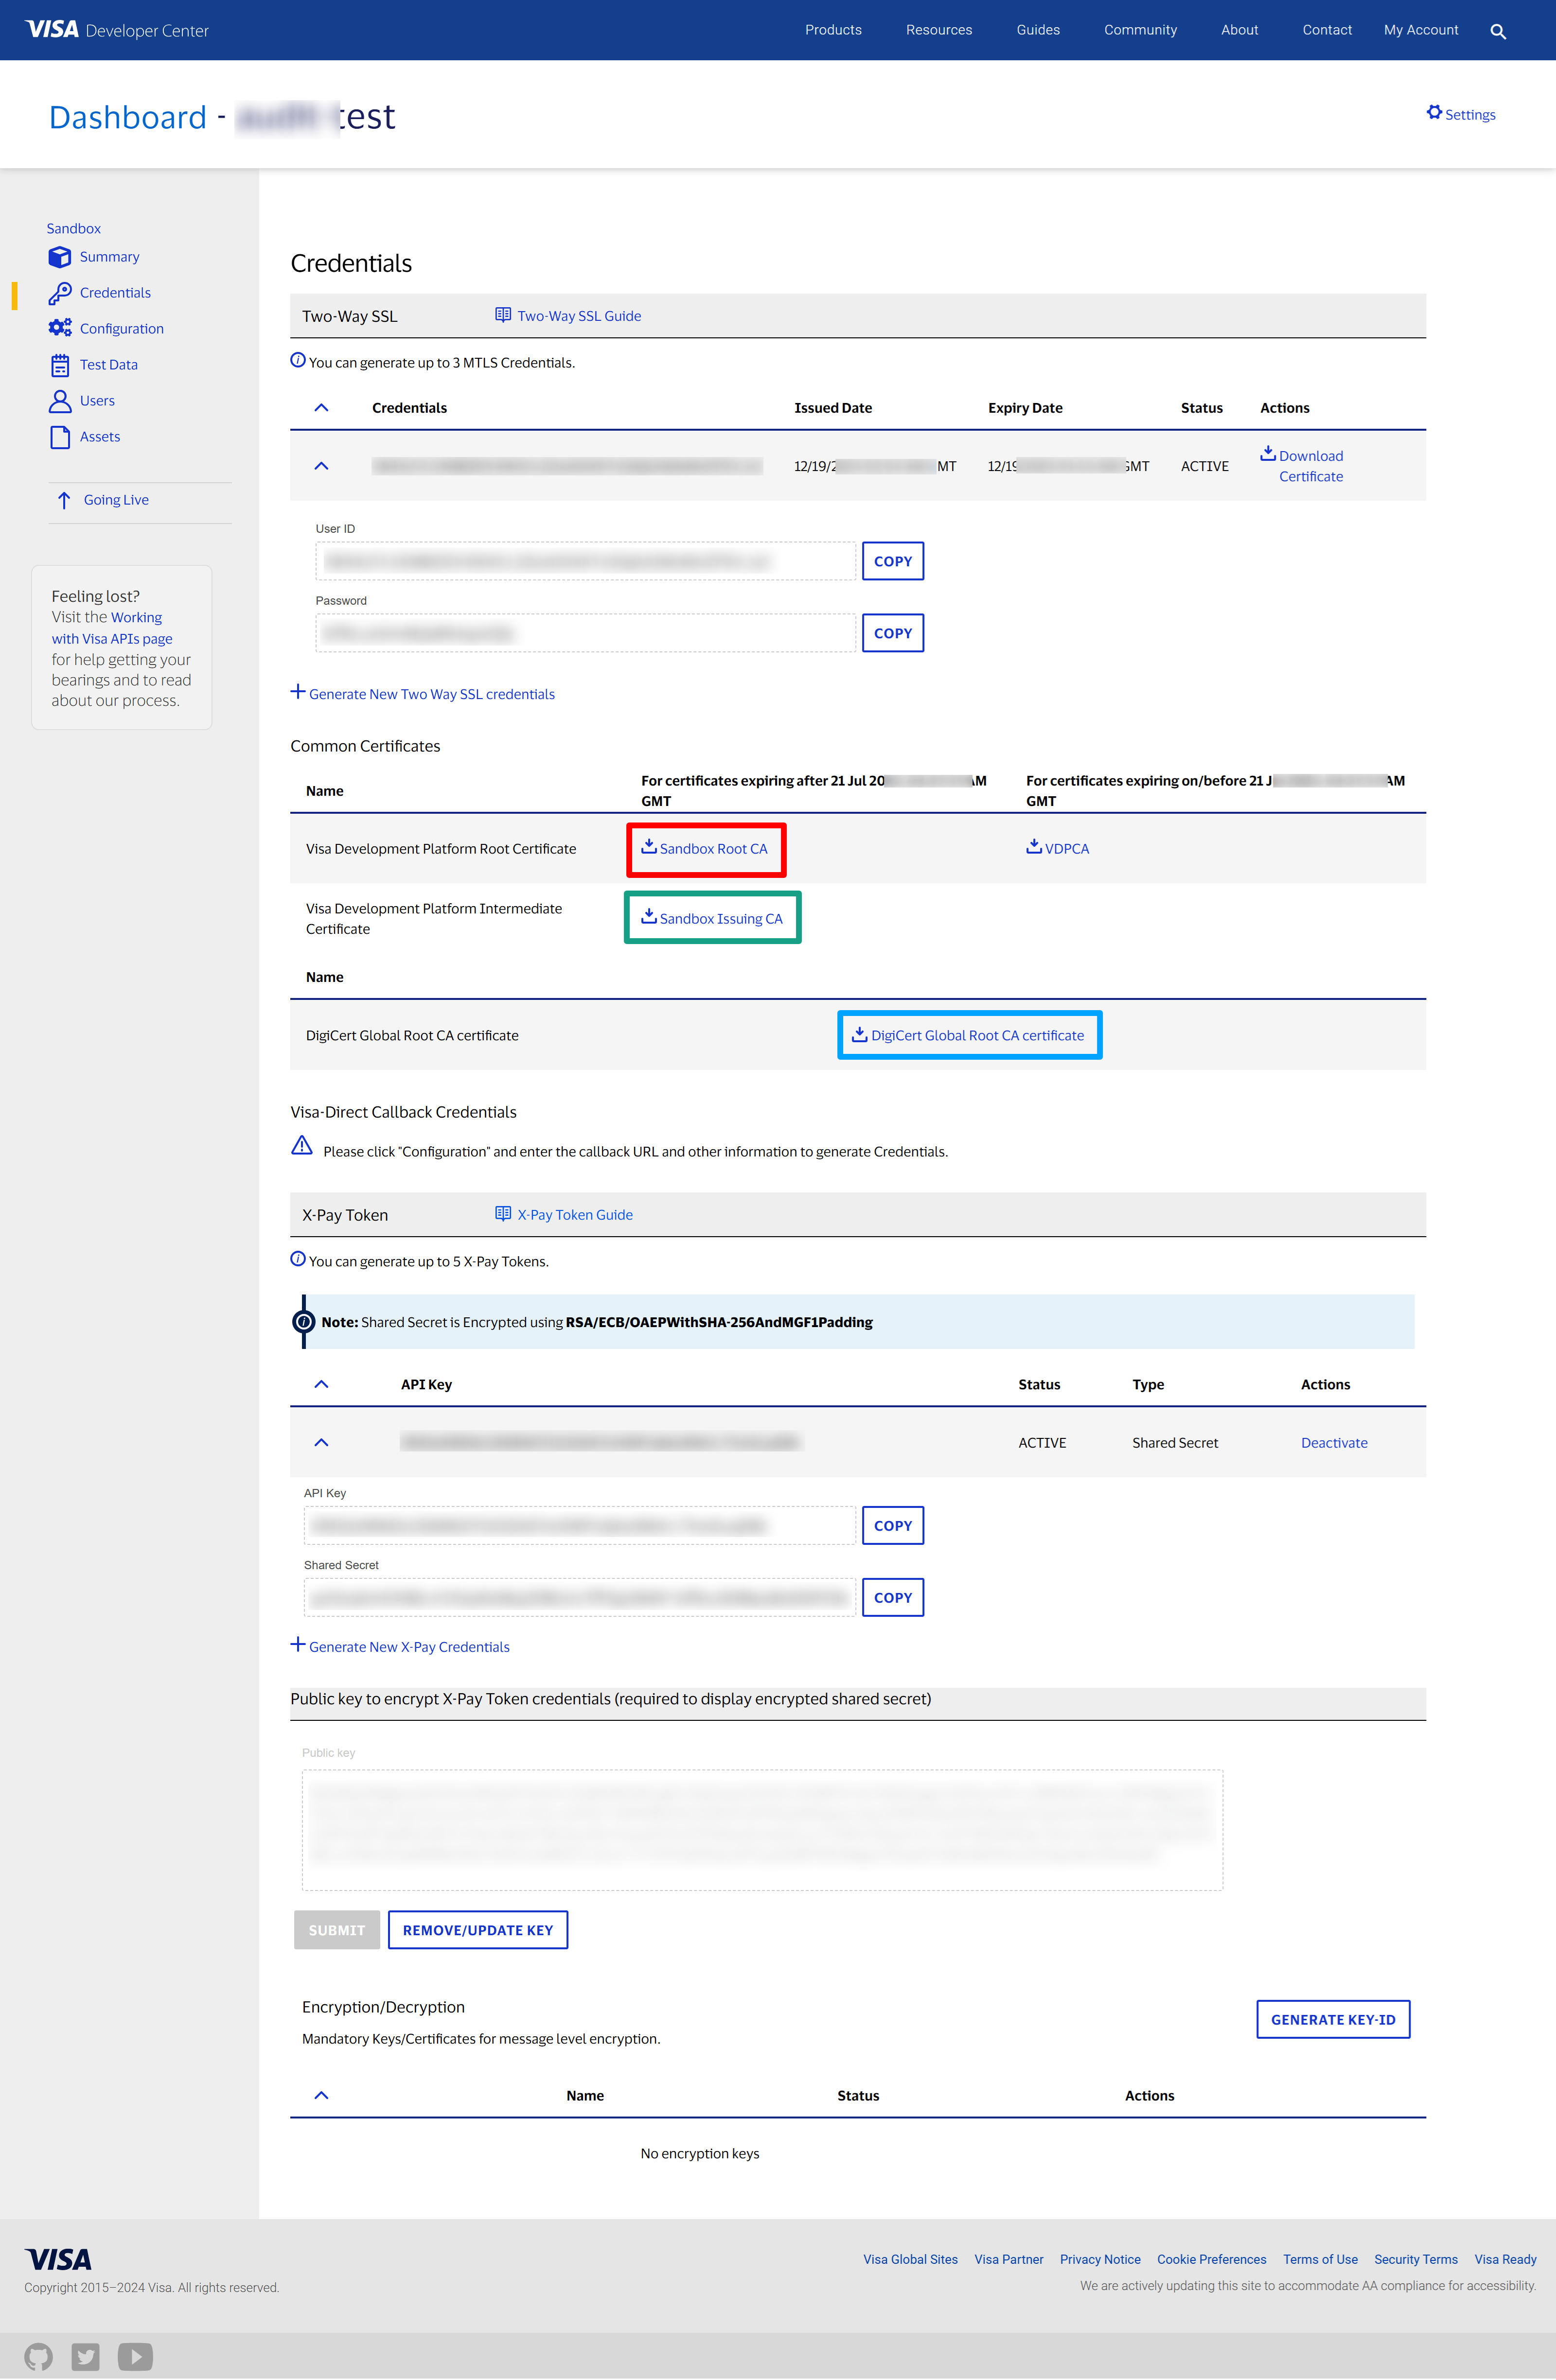Viewport: 1556px width, 2380px height.
Task: Open the My Account menu
Action: pyautogui.click(x=1421, y=30)
